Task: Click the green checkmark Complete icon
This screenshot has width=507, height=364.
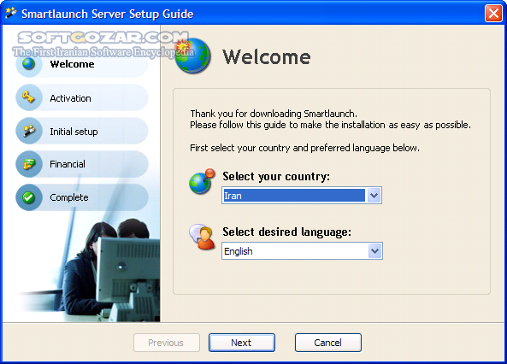Action: [28, 197]
